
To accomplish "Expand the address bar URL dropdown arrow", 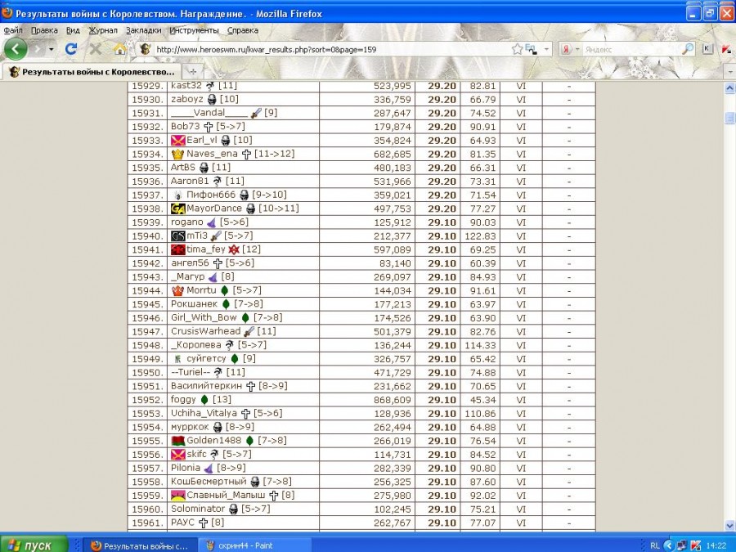I will [546, 49].
